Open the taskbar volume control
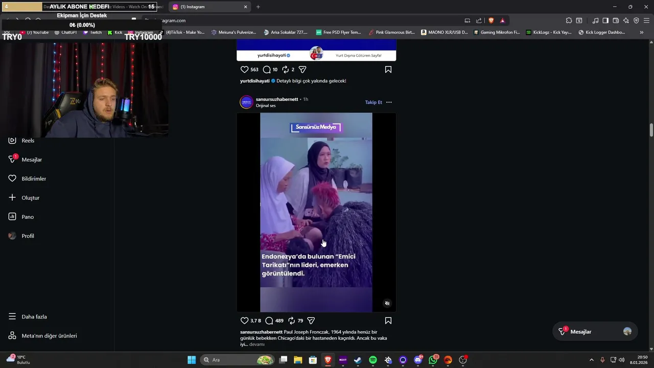 pyautogui.click(x=622, y=360)
